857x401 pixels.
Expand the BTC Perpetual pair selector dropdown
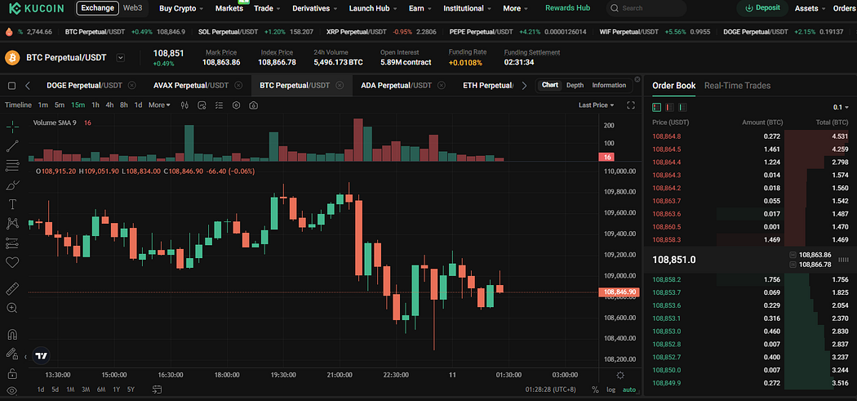click(121, 57)
